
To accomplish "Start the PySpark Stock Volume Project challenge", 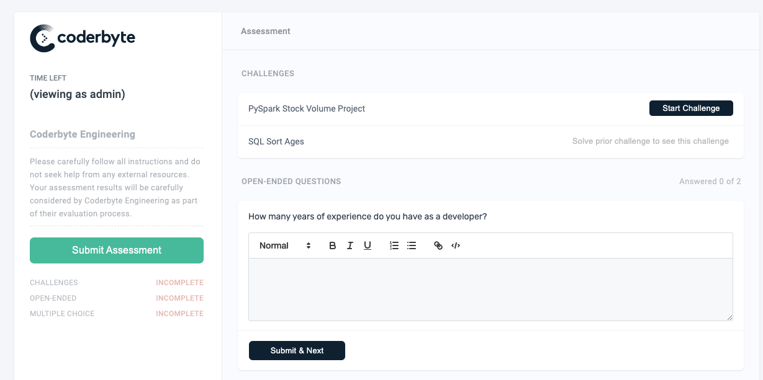I will click(x=690, y=108).
